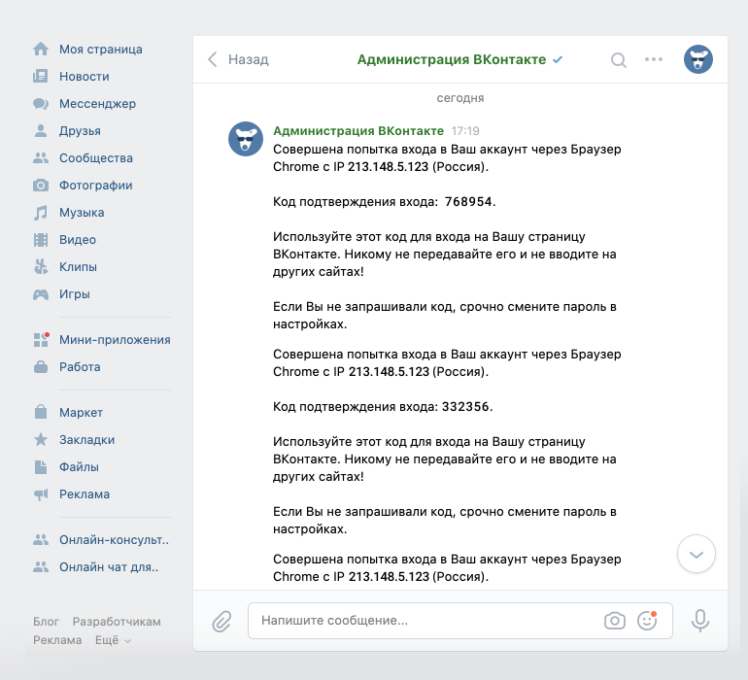Click the group icon beside Онлайн-консульт..

41,540
